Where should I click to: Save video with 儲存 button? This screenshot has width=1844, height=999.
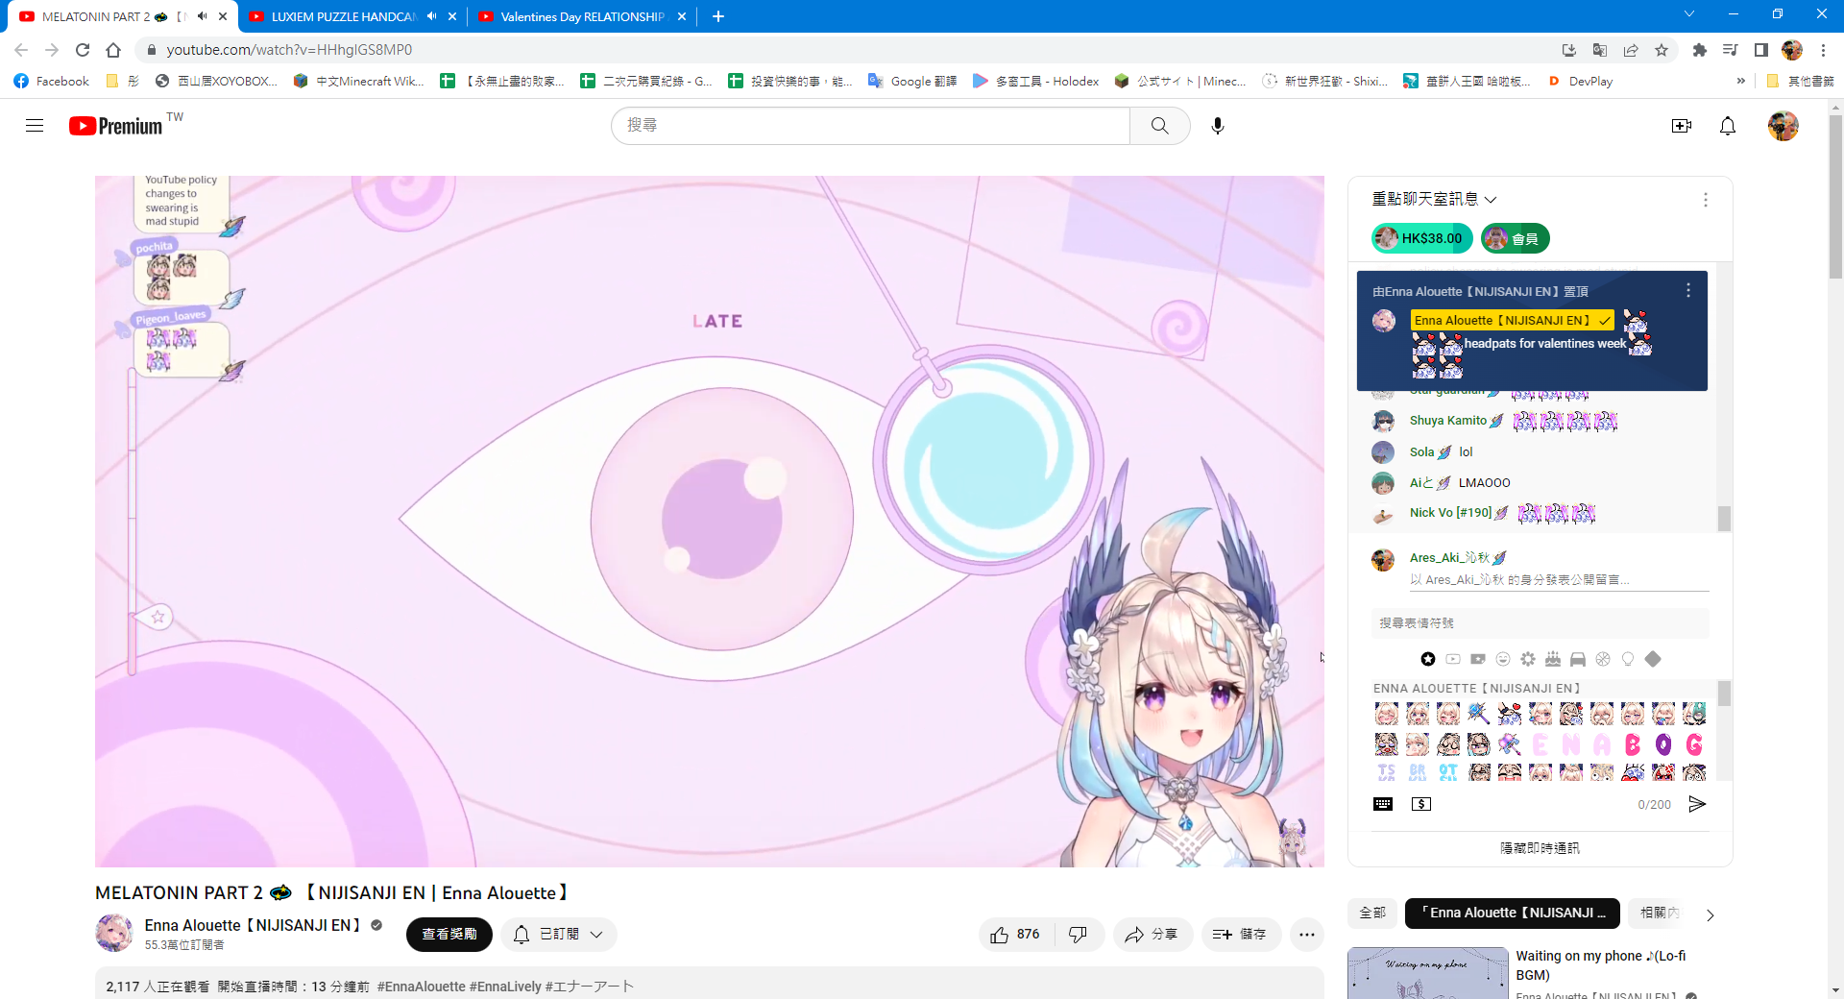point(1241,935)
